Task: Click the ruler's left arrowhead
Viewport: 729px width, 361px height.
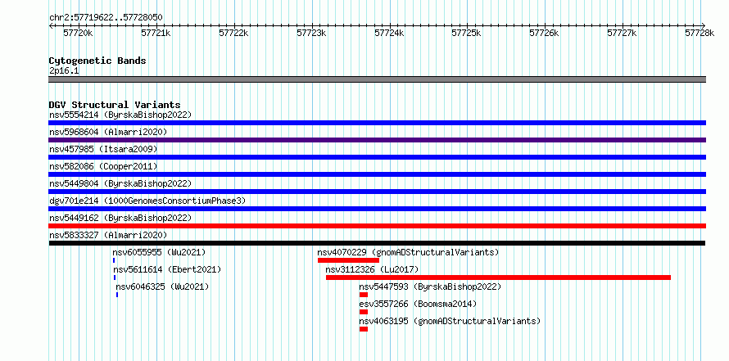Action: [51, 25]
